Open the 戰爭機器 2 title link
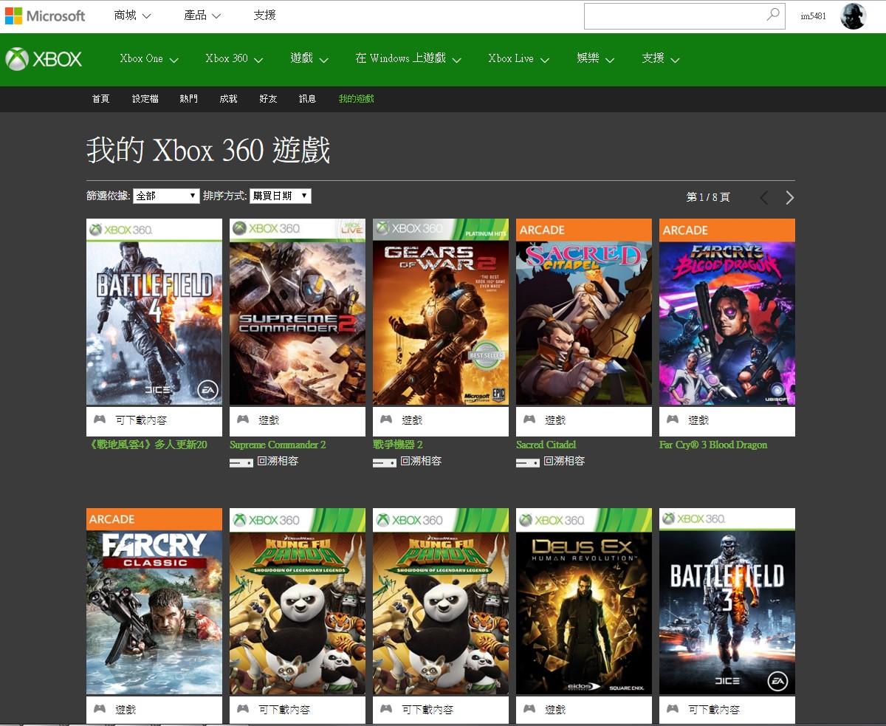This screenshot has height=726, width=886. [x=397, y=445]
